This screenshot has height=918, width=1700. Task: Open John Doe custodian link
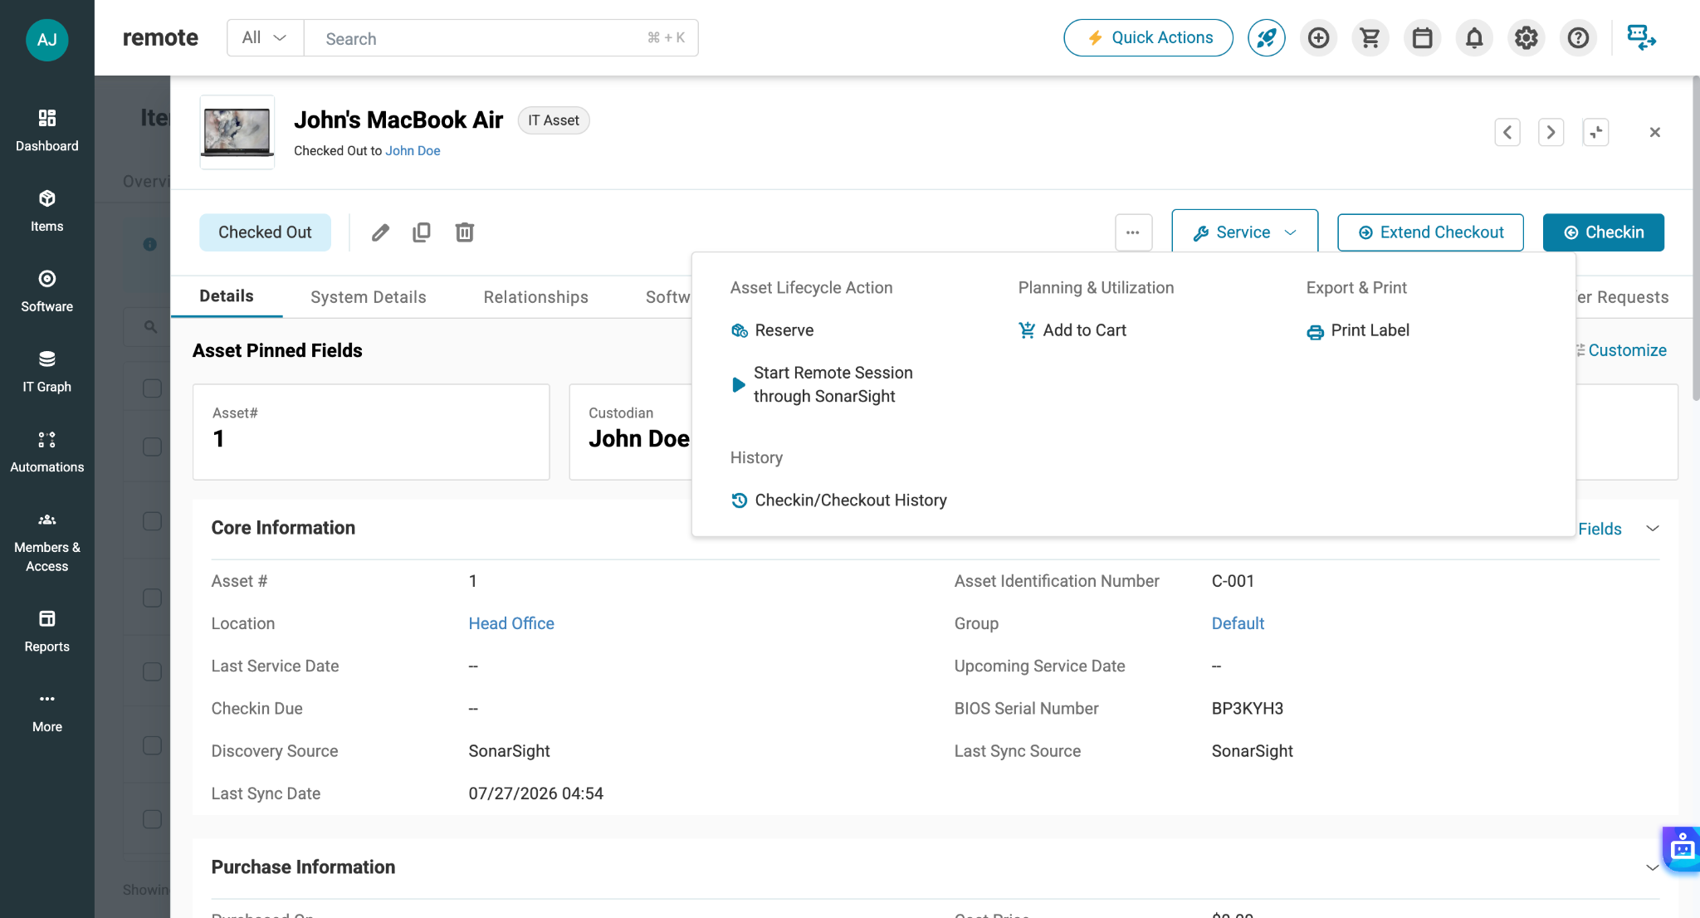click(413, 151)
